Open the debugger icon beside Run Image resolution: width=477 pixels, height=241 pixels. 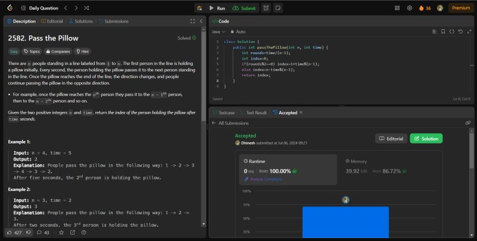[x=200, y=8]
